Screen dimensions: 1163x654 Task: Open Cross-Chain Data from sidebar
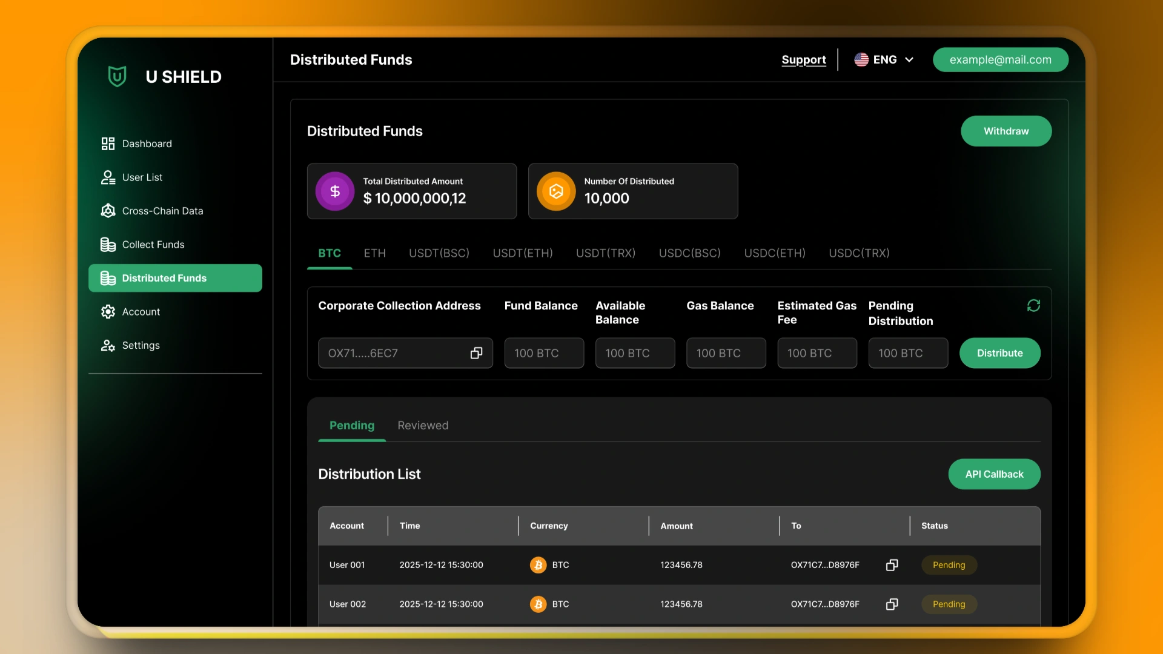(162, 211)
